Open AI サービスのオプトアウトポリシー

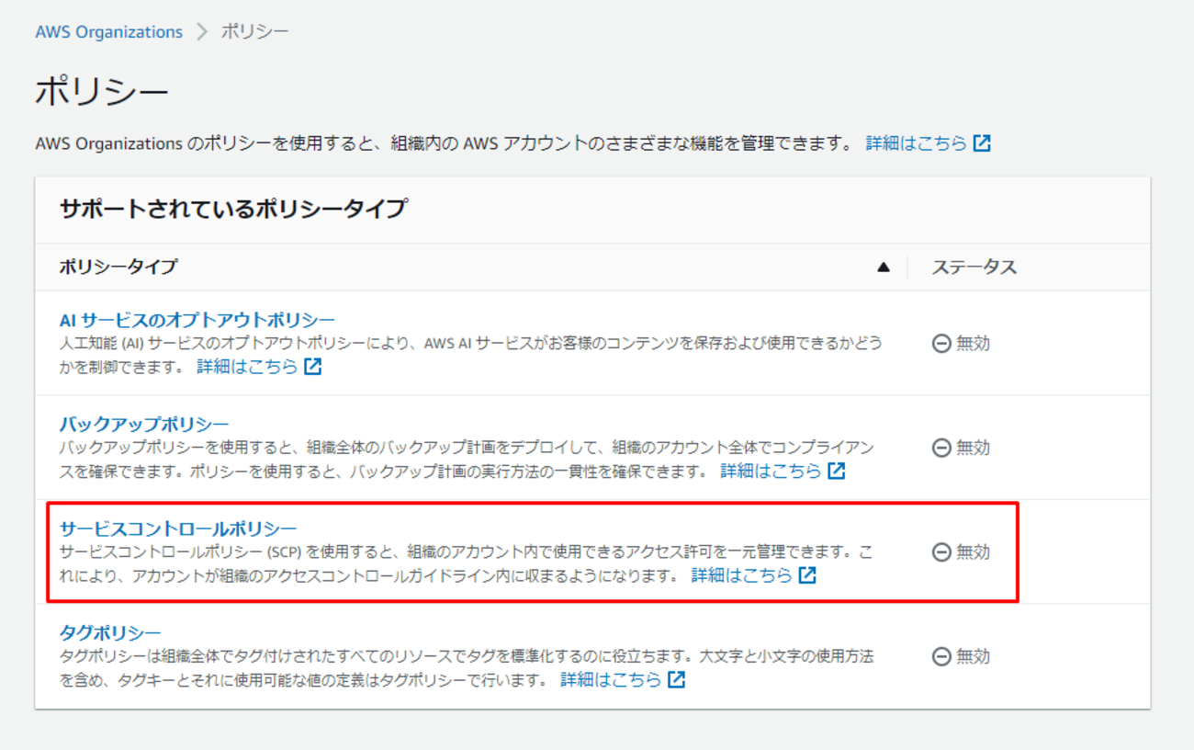tap(197, 320)
